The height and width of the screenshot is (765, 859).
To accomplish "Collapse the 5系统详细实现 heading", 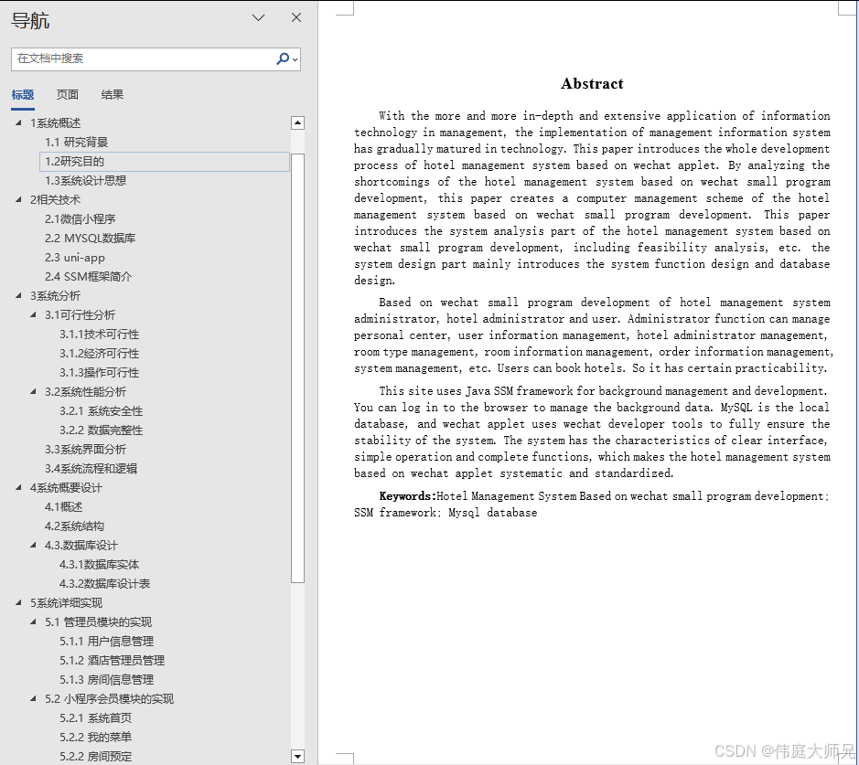I will tap(18, 602).
